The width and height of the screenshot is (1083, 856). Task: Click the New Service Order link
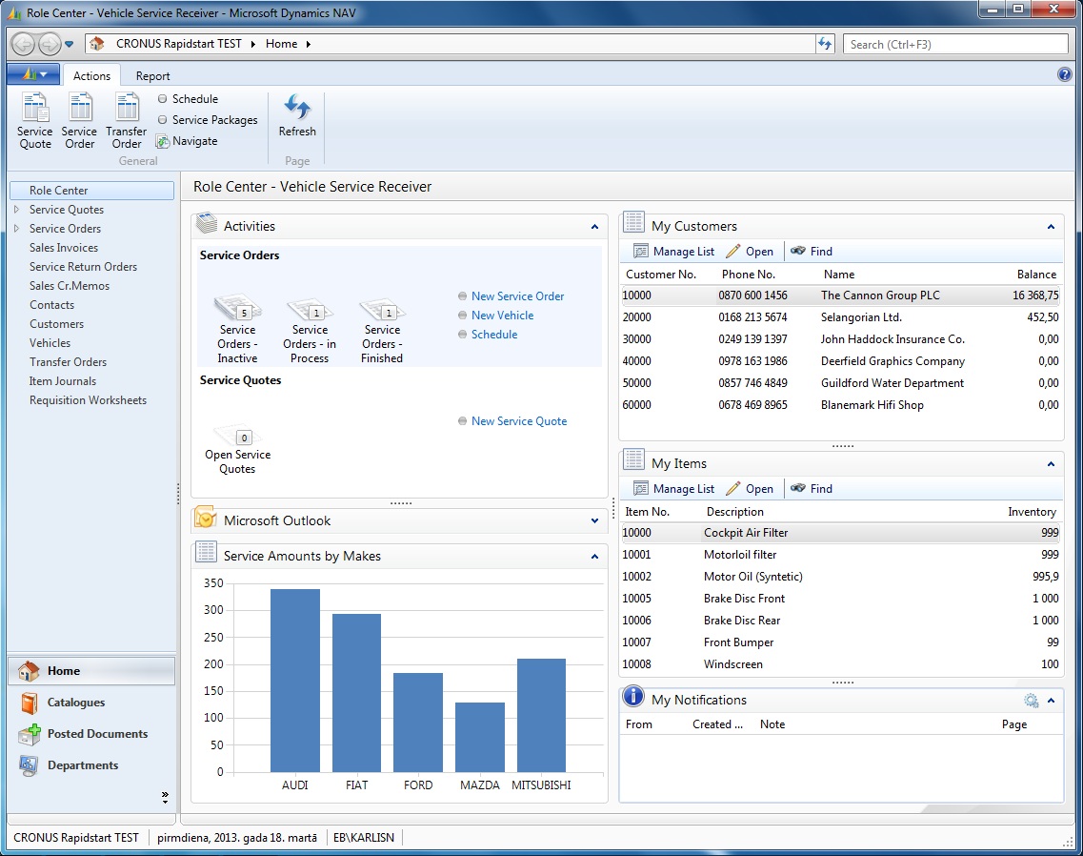click(517, 296)
